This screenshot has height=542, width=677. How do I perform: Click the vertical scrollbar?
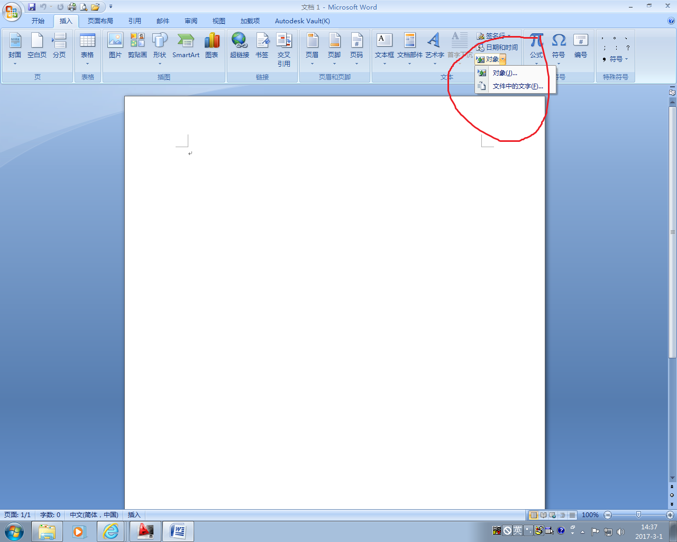click(672, 233)
